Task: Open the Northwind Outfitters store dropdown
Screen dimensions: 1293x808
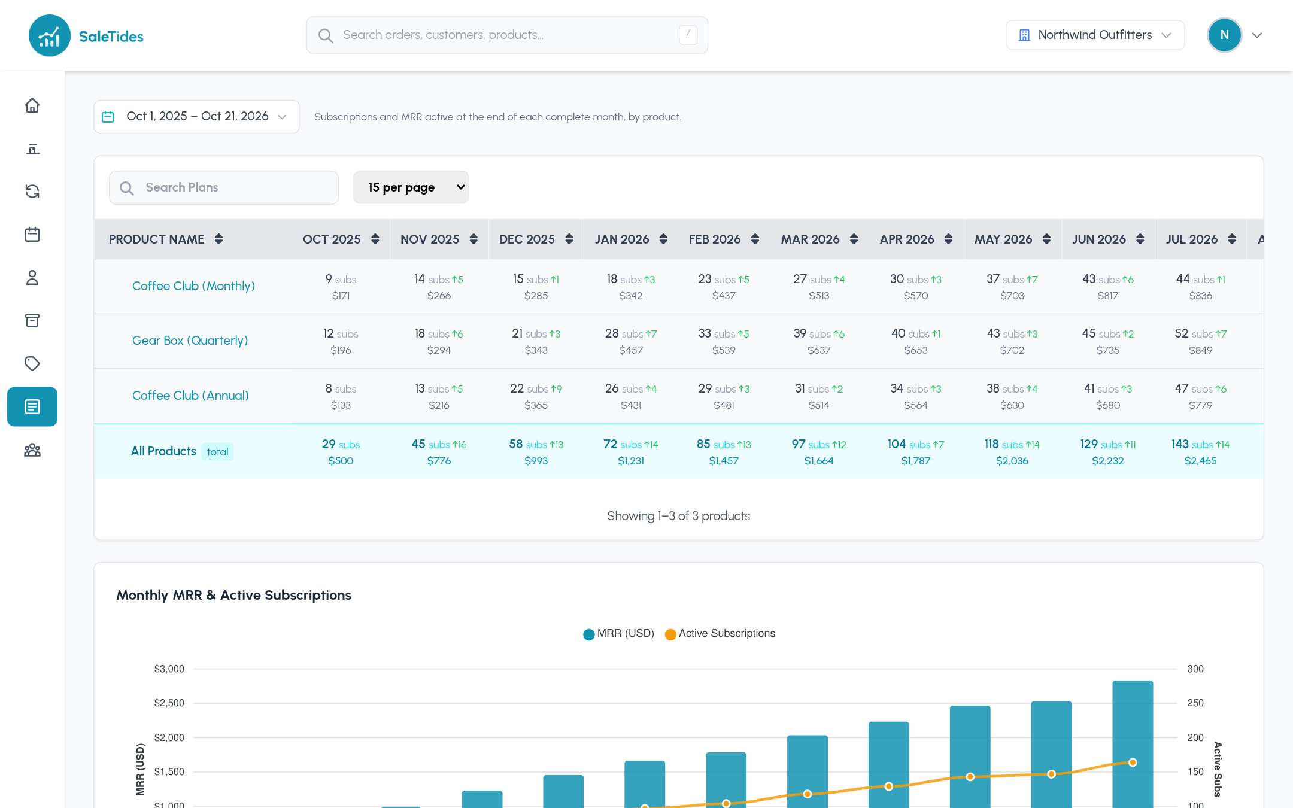Action: (1095, 35)
